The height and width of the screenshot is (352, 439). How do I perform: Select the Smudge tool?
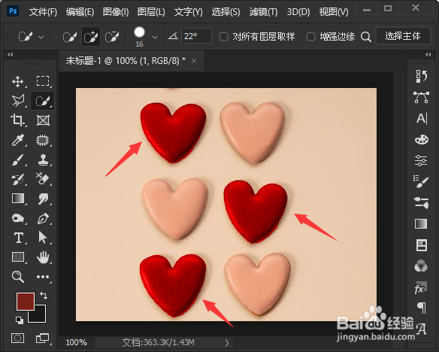(43, 199)
